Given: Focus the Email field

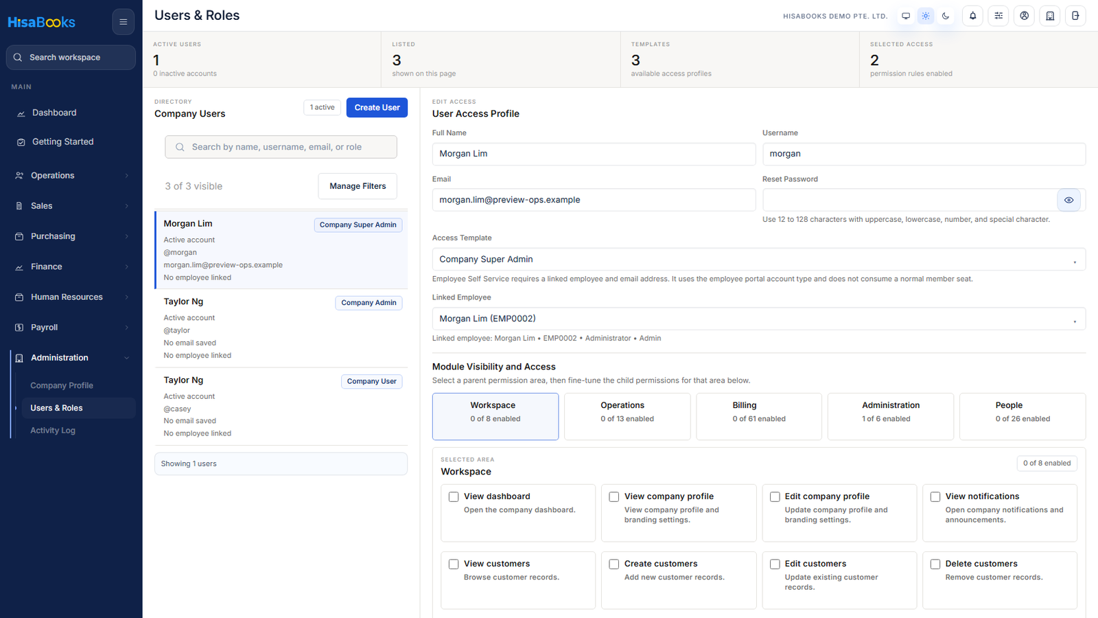Looking at the screenshot, I should (x=594, y=200).
